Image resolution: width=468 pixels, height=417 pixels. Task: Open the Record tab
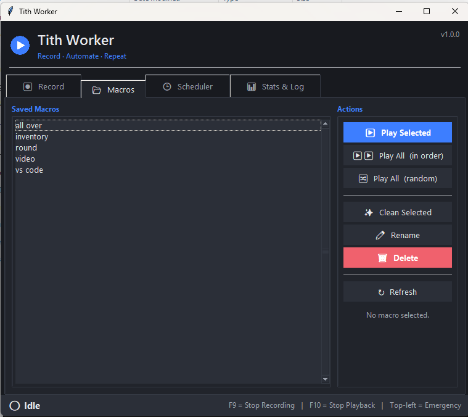pyautogui.click(x=44, y=86)
